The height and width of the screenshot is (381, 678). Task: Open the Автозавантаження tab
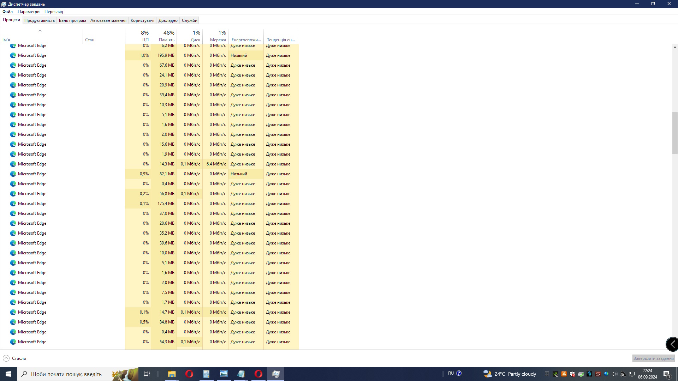coord(108,20)
